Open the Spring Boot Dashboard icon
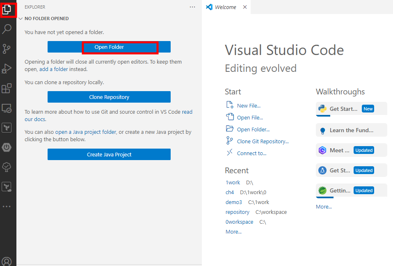The height and width of the screenshot is (266, 393). tap(7, 147)
